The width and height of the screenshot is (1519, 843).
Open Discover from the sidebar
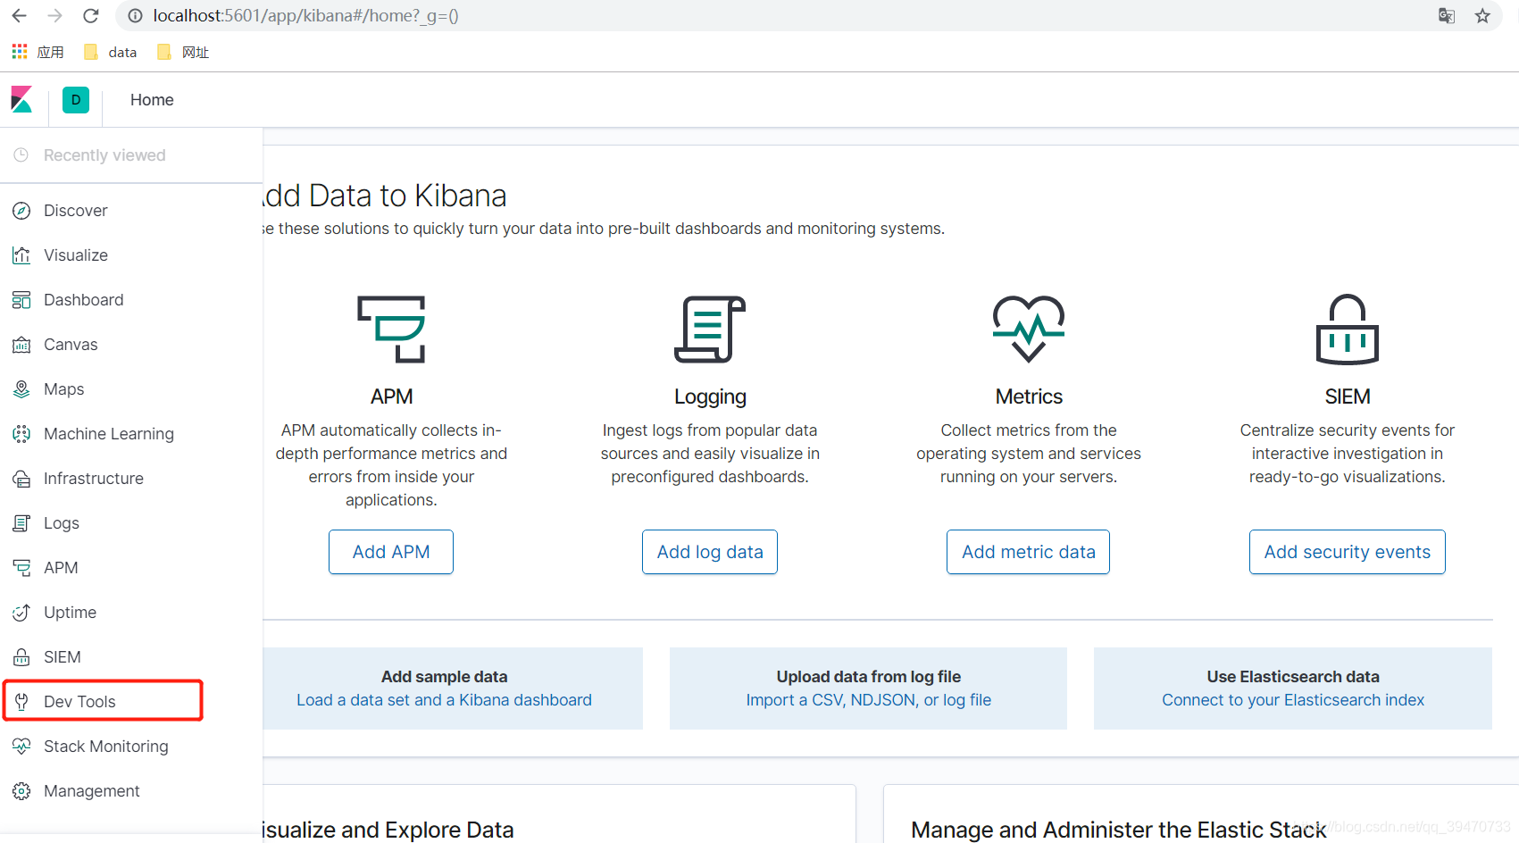tap(75, 210)
